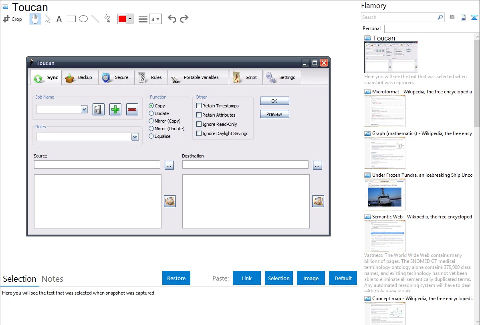Tick the Ignore Read-Only checkbox
The image size is (480, 325).
[x=199, y=124]
